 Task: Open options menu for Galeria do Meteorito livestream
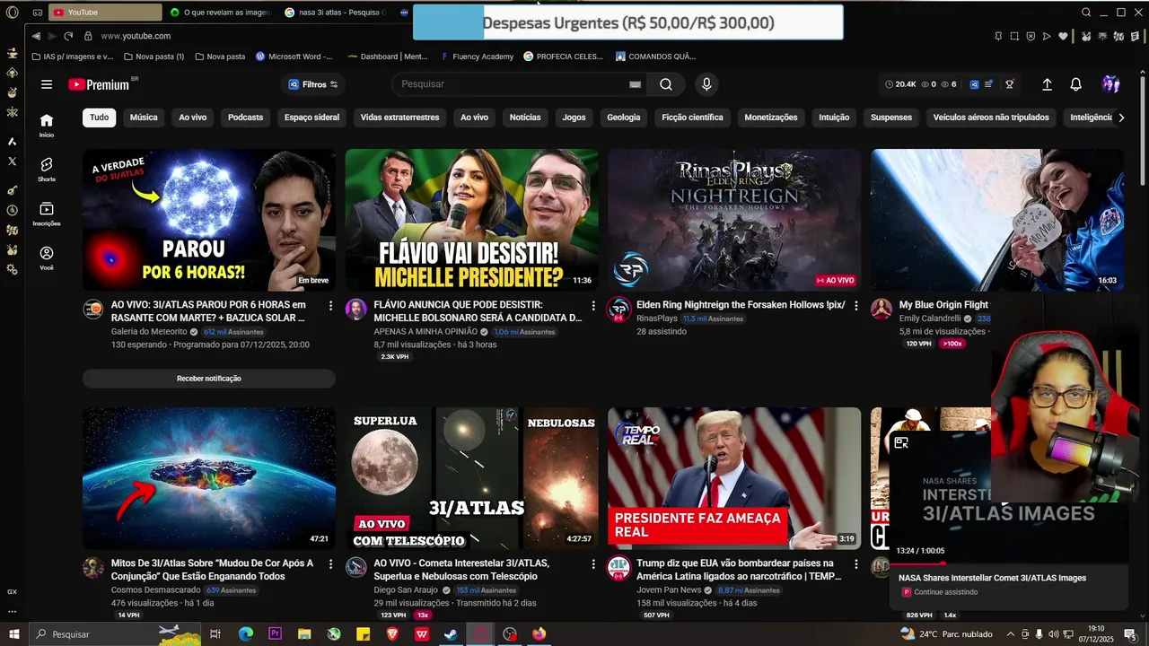coord(330,306)
